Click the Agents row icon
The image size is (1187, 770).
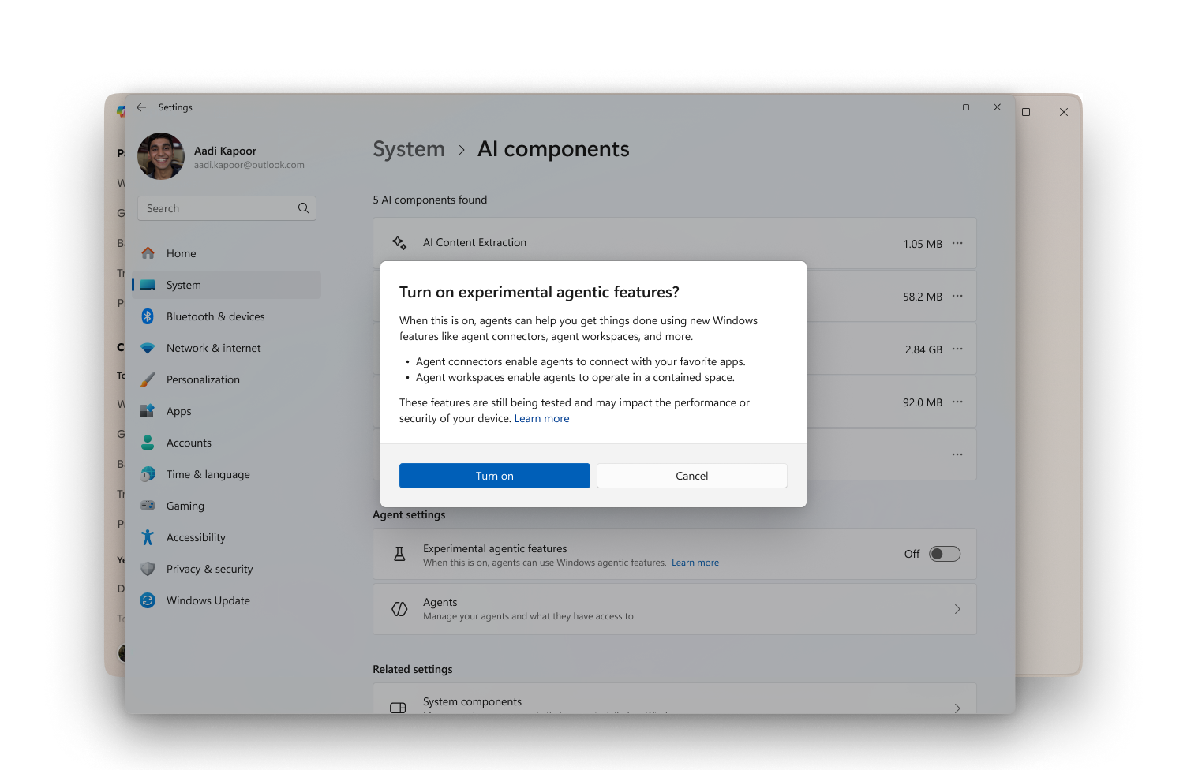coord(399,609)
